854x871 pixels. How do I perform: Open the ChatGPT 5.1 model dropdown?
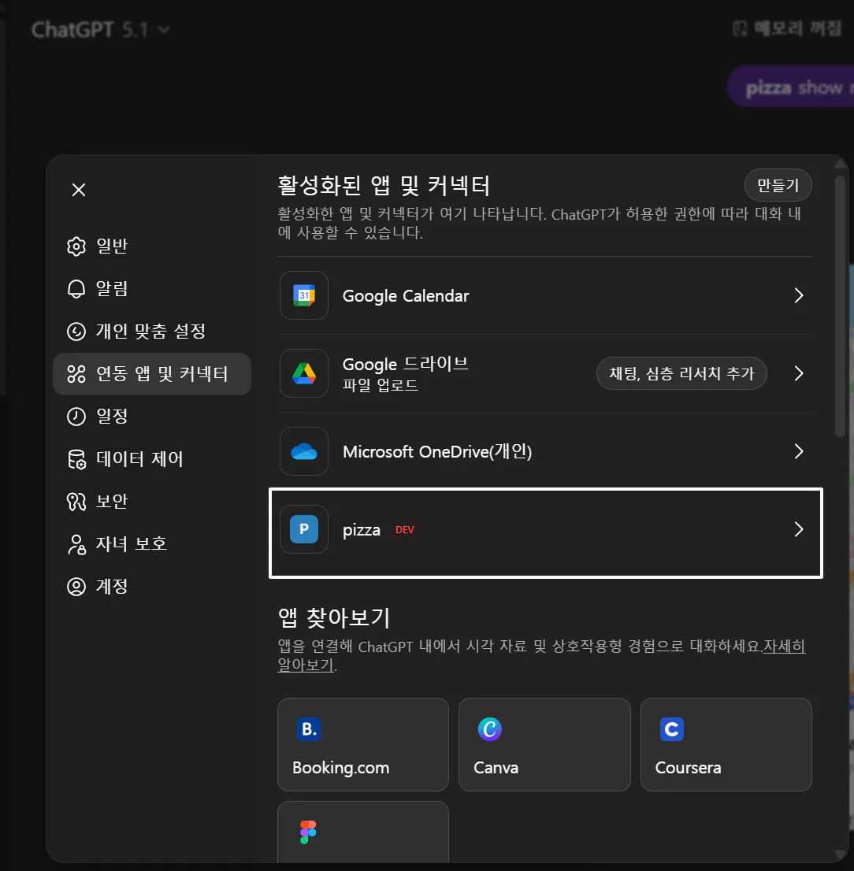[x=101, y=29]
